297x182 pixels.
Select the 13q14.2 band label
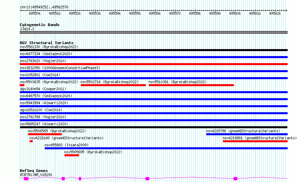pyautogui.click(x=27, y=29)
